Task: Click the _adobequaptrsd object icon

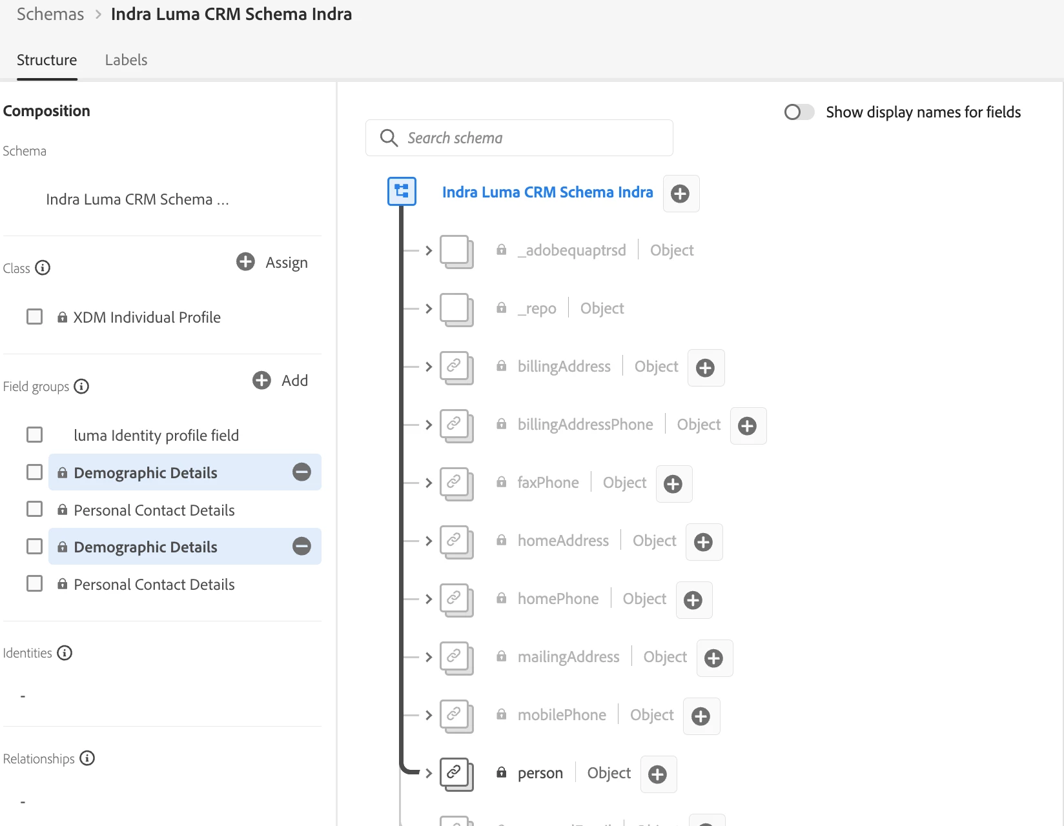Action: click(x=456, y=252)
